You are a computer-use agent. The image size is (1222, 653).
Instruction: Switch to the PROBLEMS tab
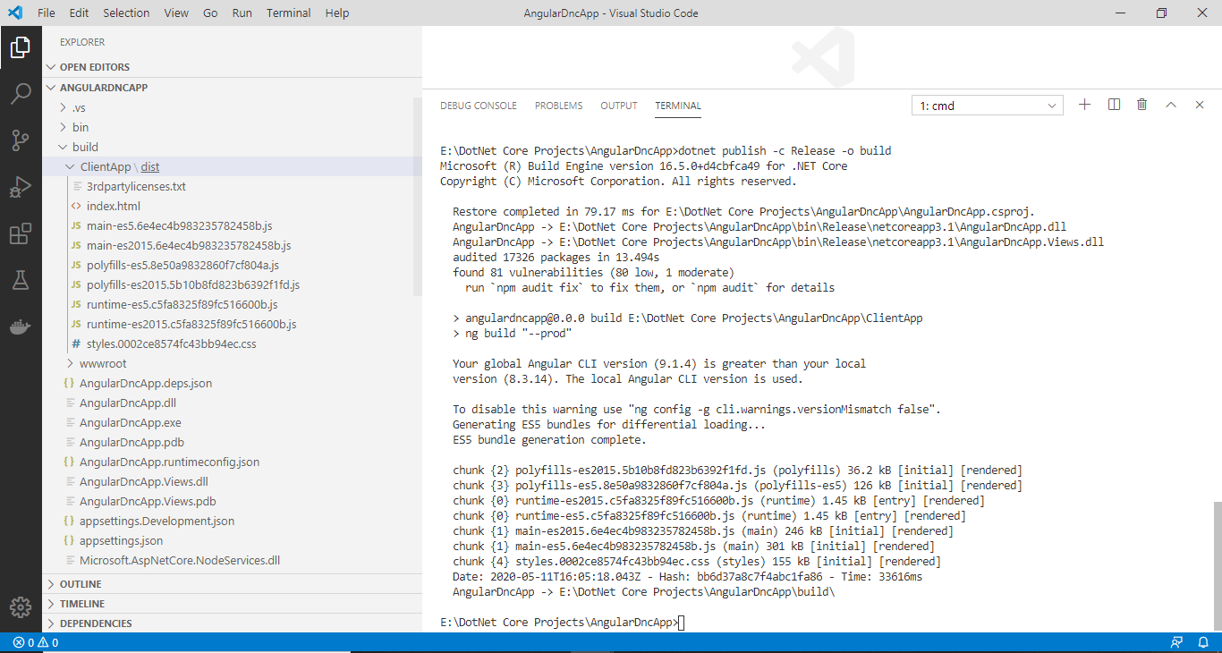click(x=558, y=106)
